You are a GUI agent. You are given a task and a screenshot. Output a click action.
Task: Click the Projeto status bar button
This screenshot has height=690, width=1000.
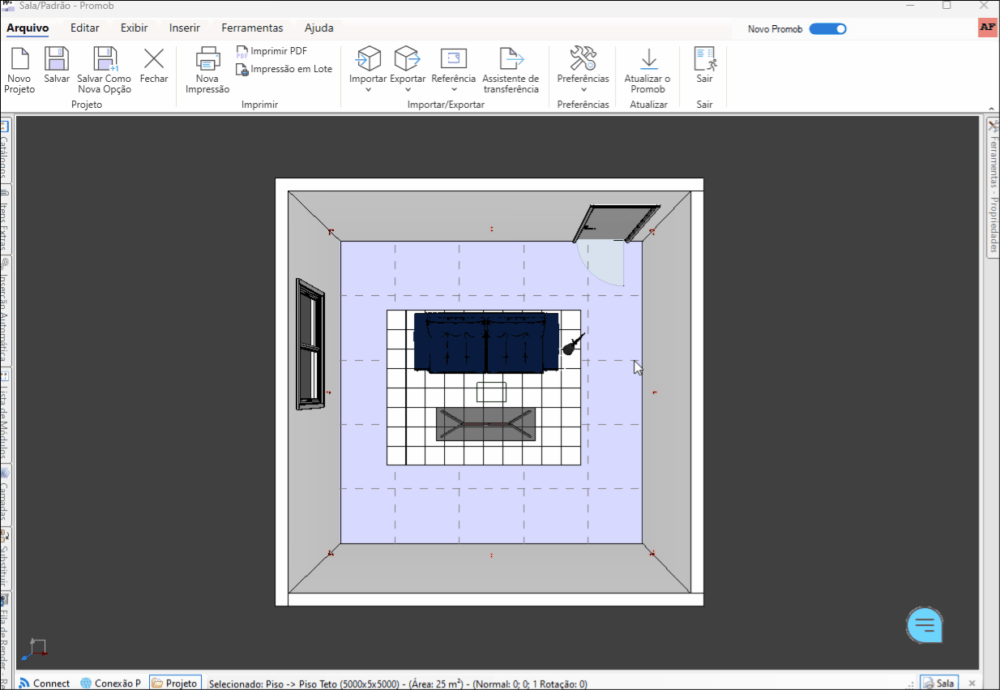coord(175,683)
